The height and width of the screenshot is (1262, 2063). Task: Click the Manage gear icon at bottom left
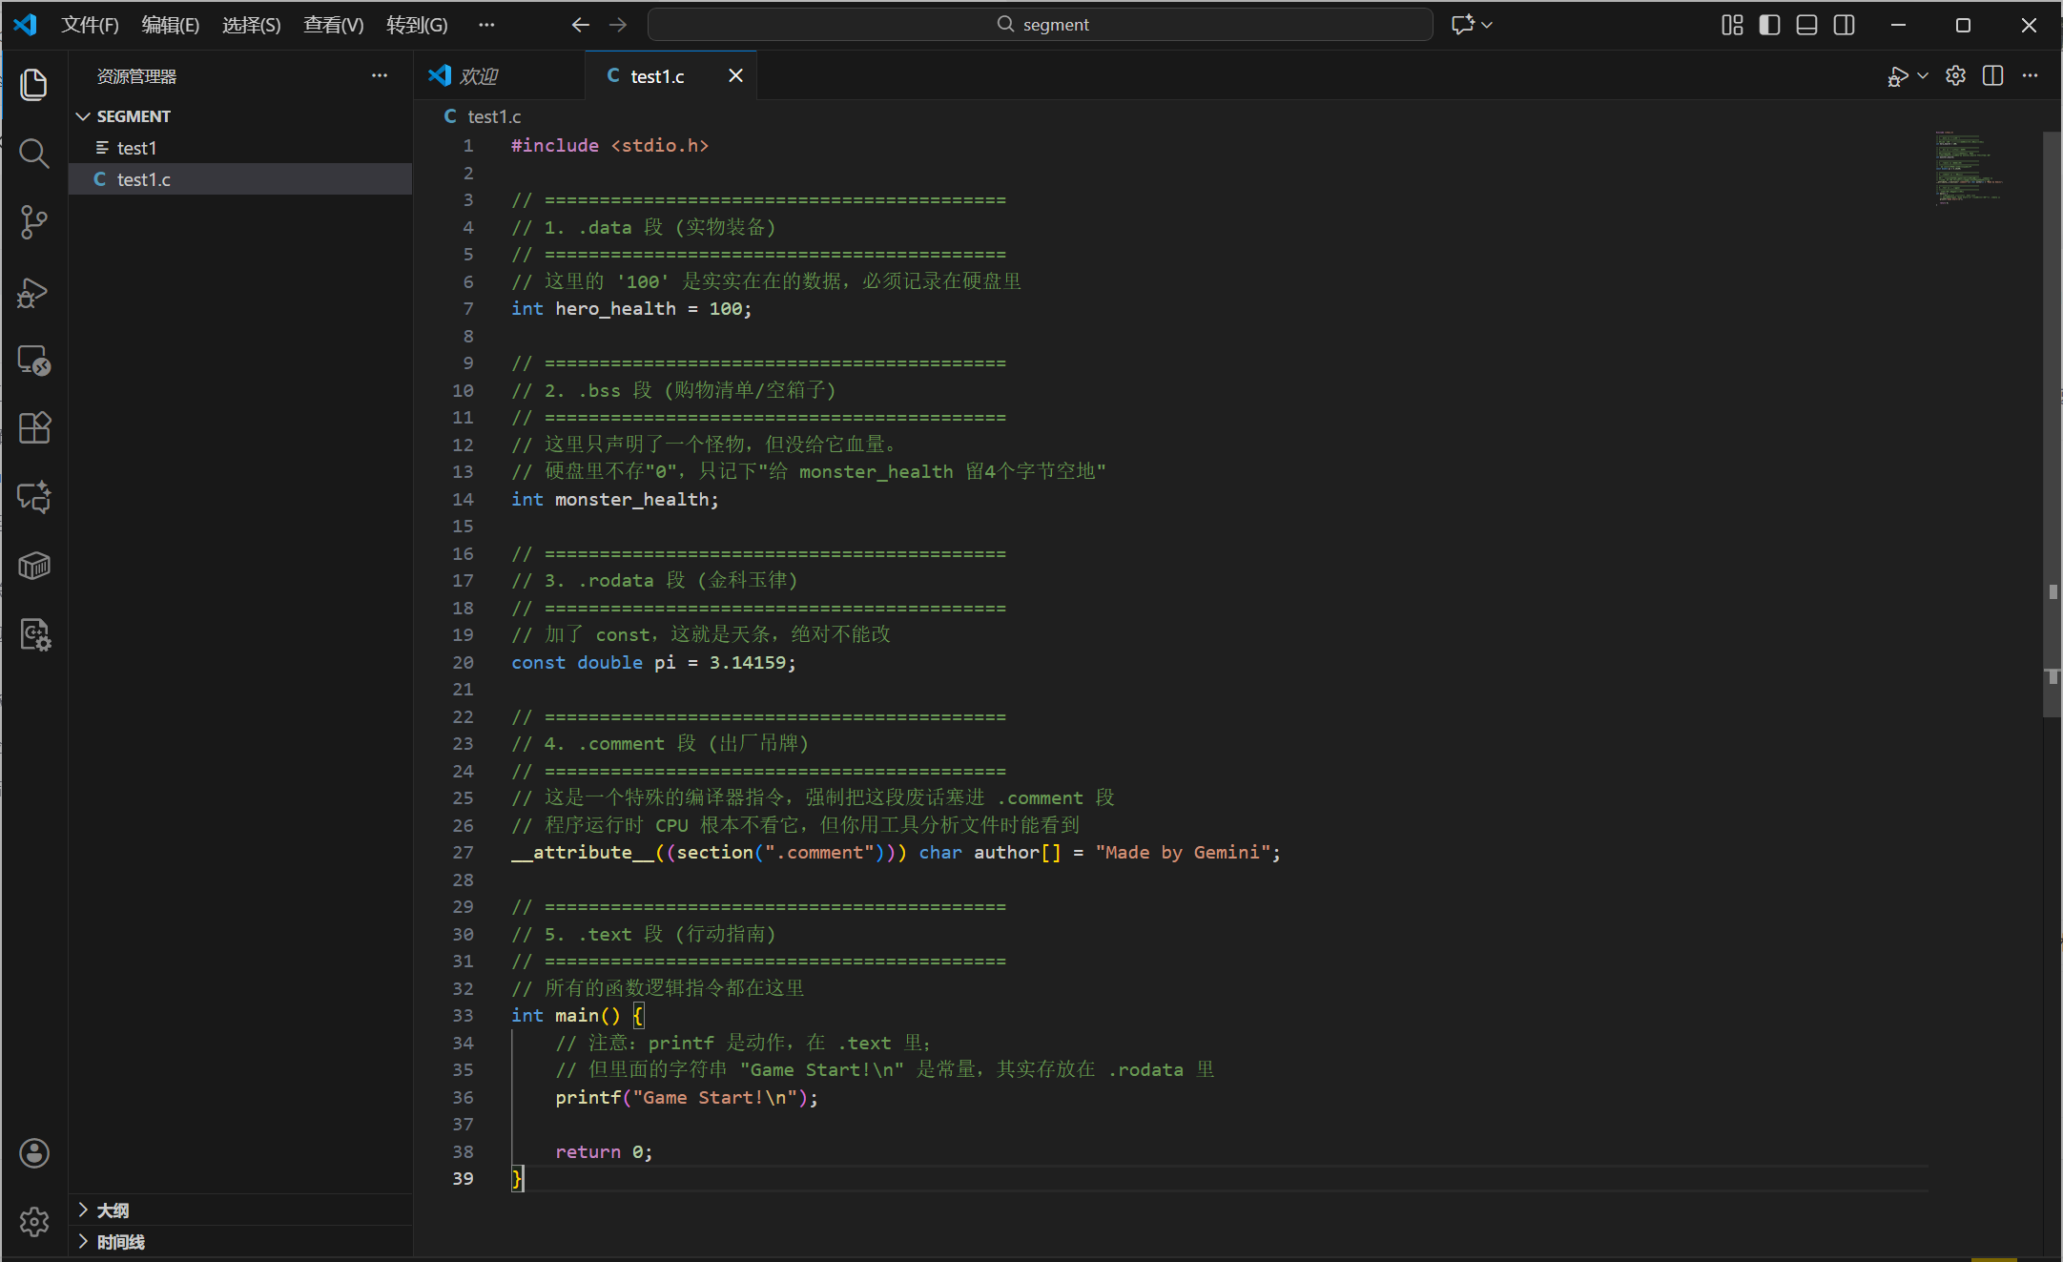(x=34, y=1221)
